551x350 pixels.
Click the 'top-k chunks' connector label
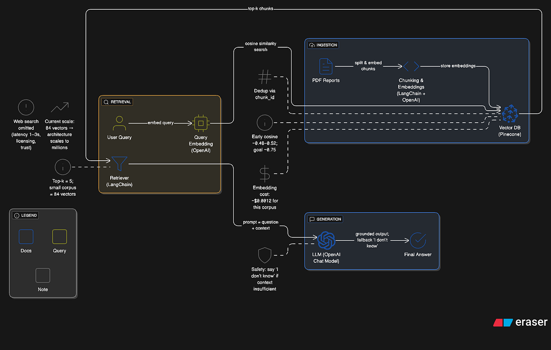click(x=261, y=9)
